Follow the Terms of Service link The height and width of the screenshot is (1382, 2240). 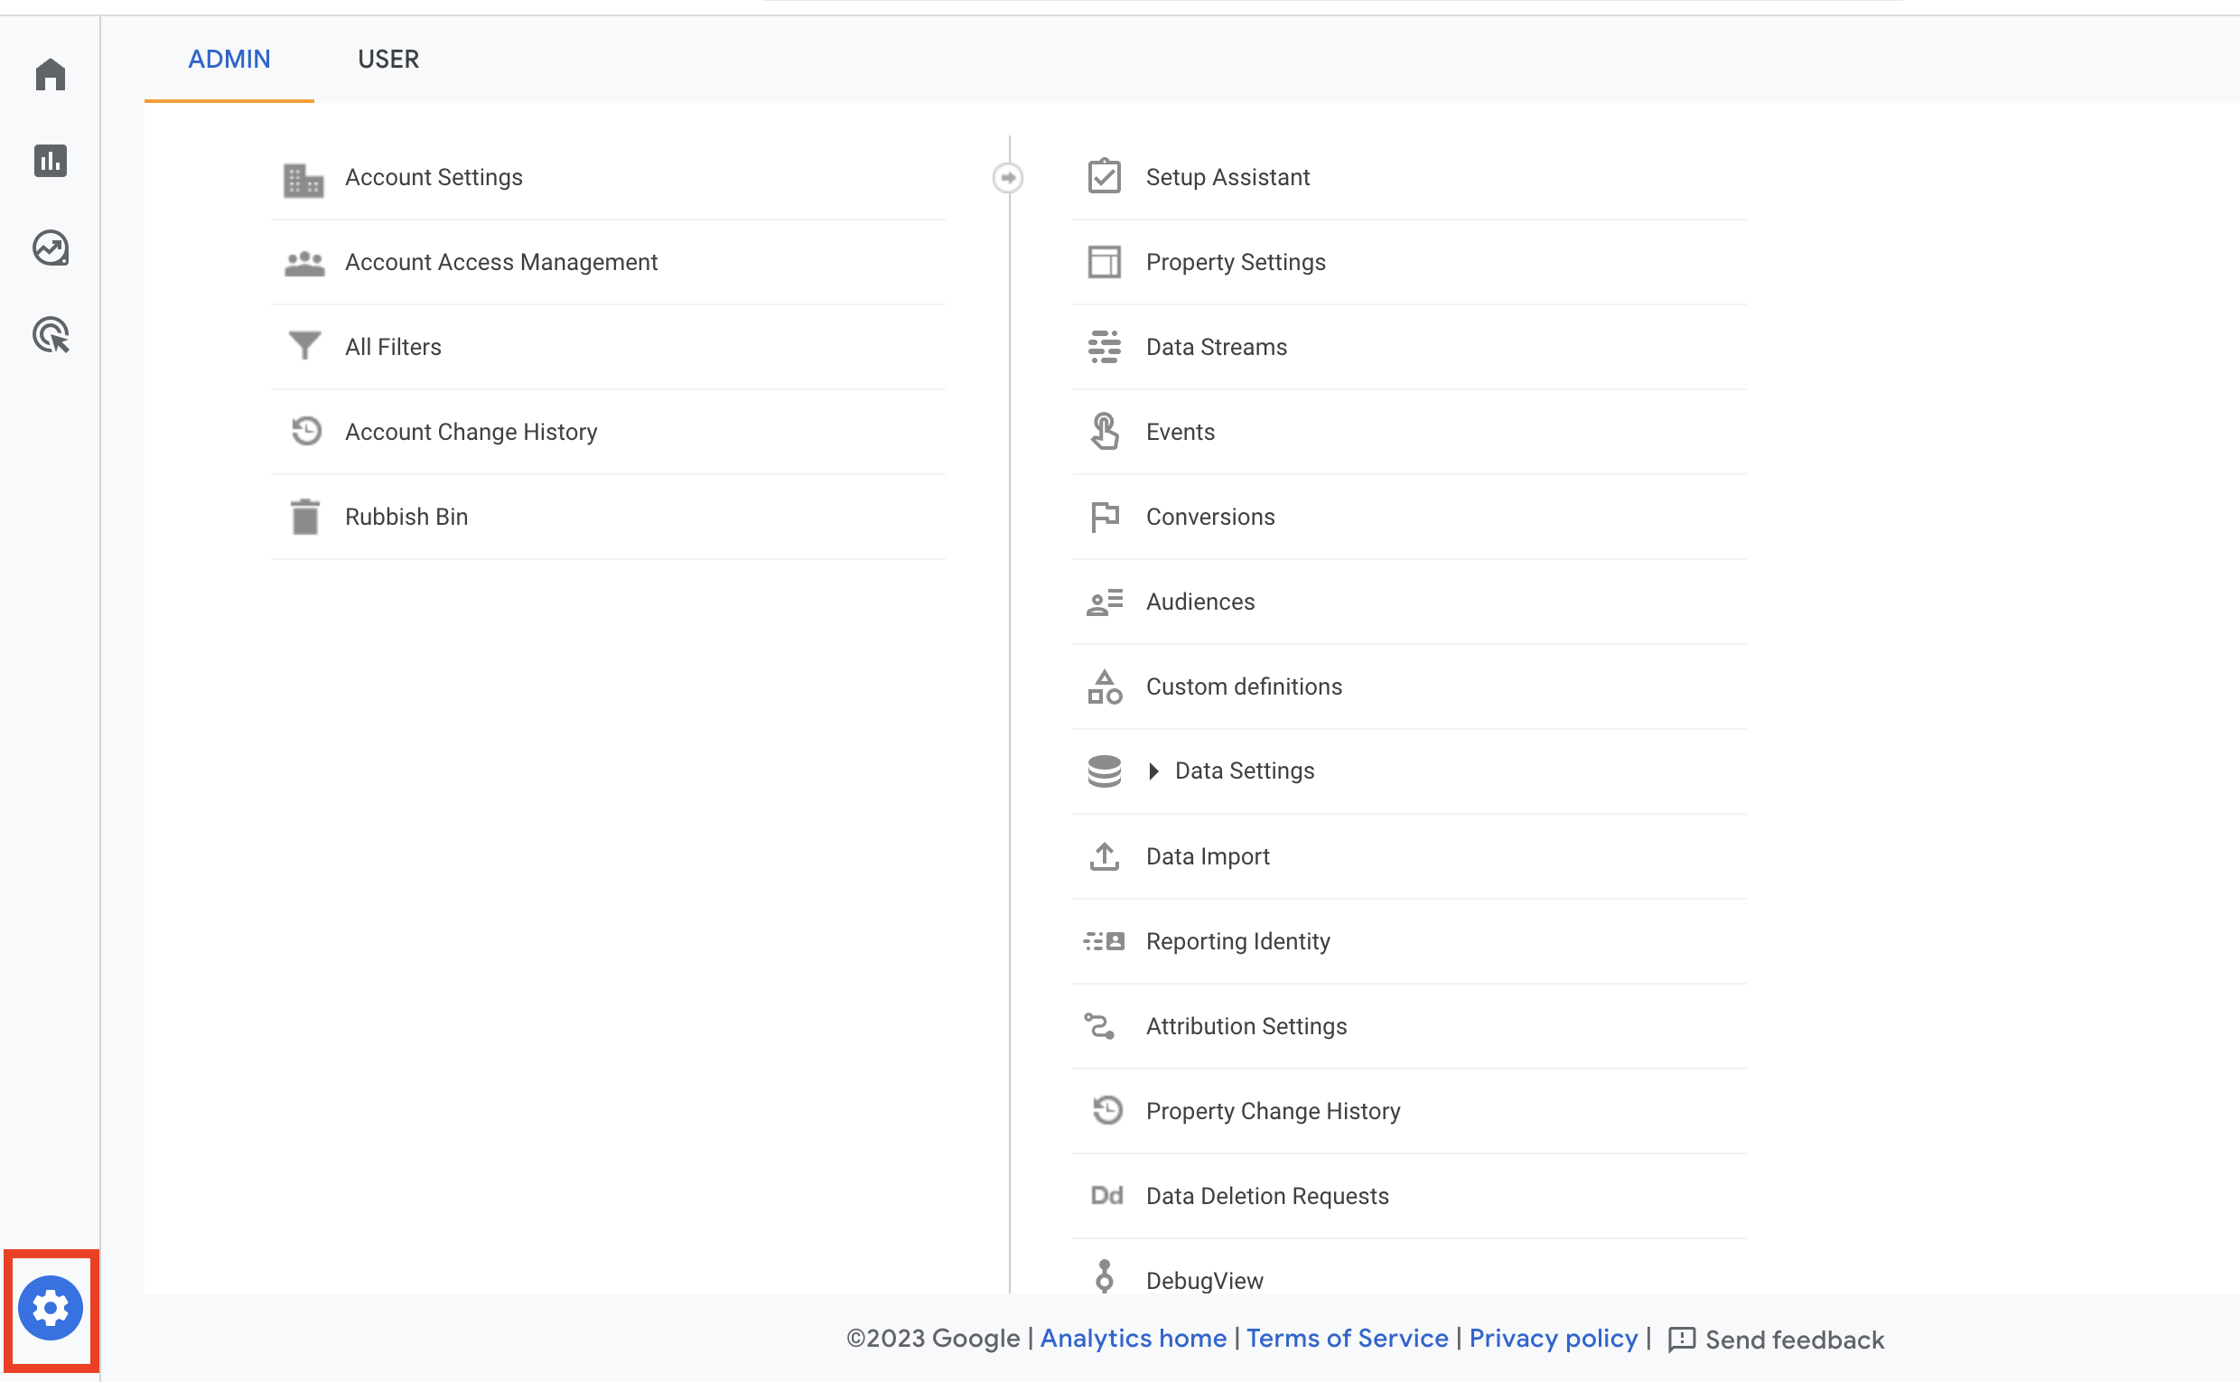click(x=1347, y=1338)
